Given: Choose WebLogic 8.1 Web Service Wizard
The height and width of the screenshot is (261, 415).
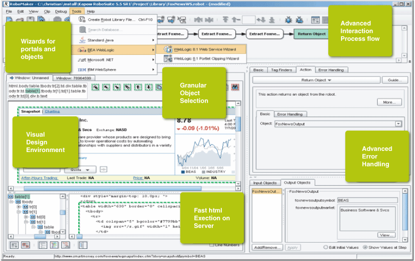Looking at the screenshot, I should click(x=201, y=49).
